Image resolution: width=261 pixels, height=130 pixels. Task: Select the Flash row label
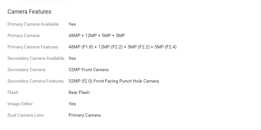click(13, 92)
